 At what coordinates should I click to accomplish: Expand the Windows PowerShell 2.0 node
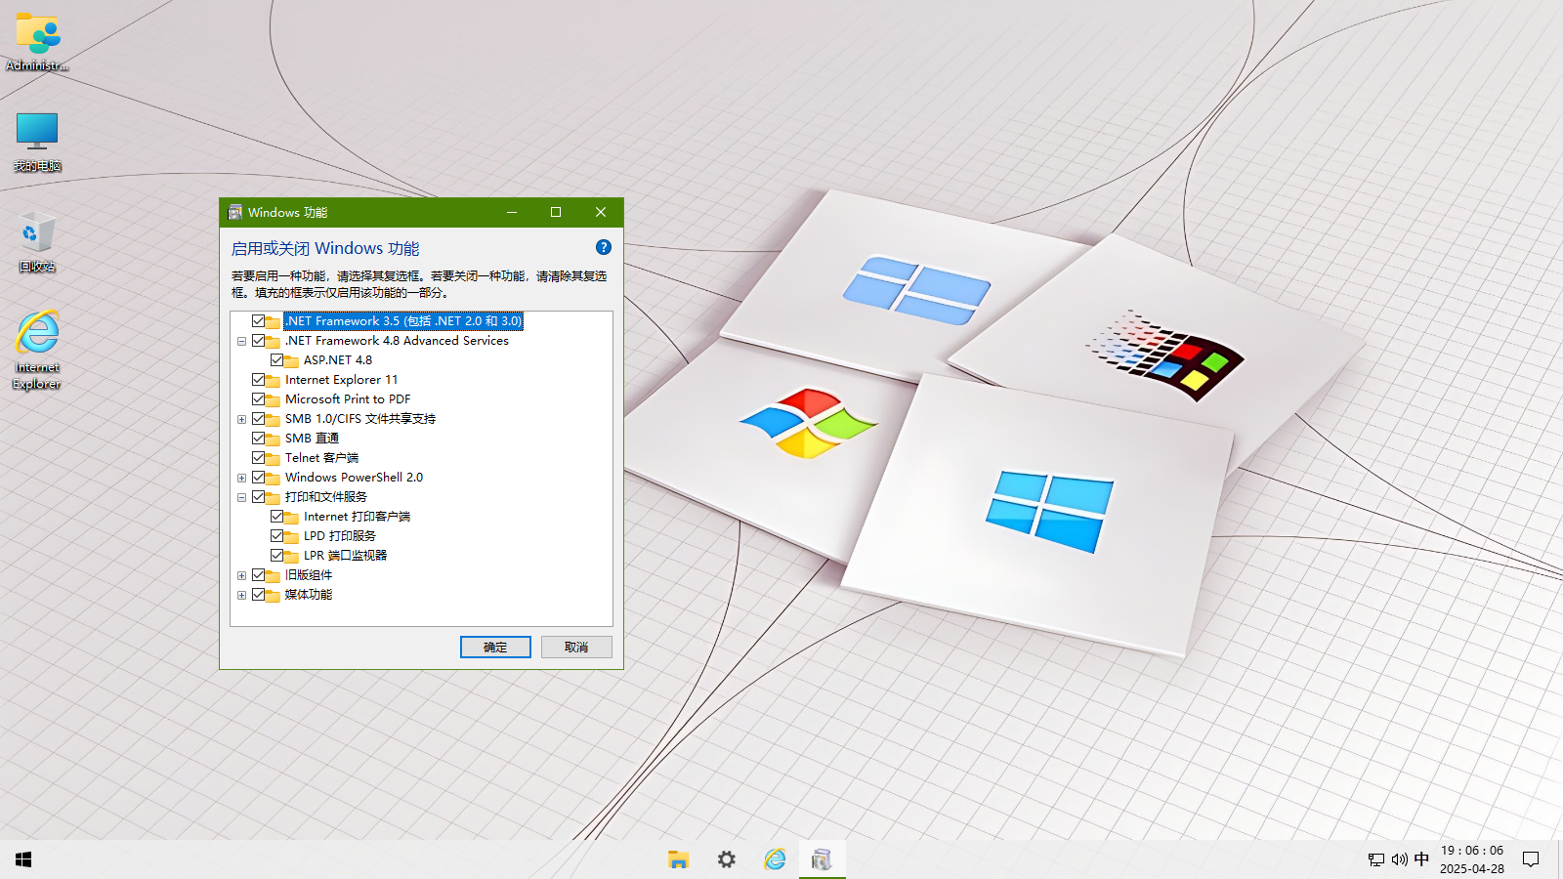[x=241, y=478]
